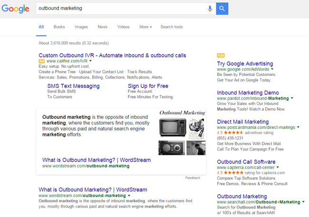Click the old magazine ad thumbnail
309x217 pixels.
196,129
